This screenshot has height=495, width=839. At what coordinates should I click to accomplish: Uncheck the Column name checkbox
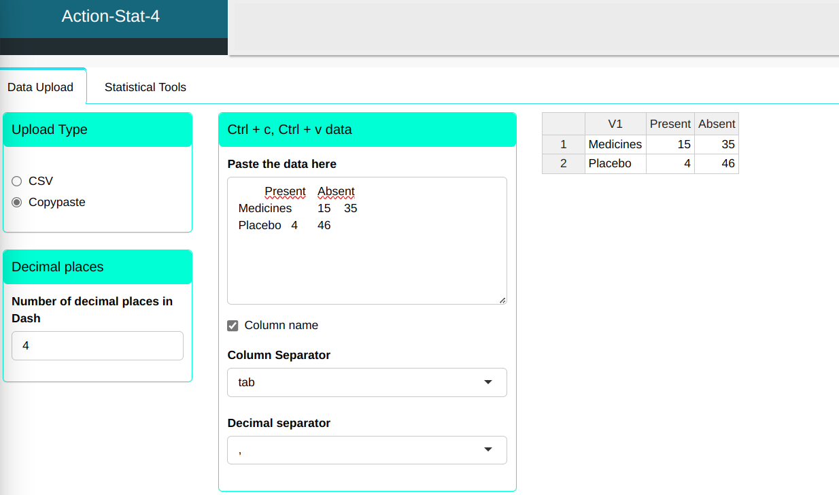[233, 326]
